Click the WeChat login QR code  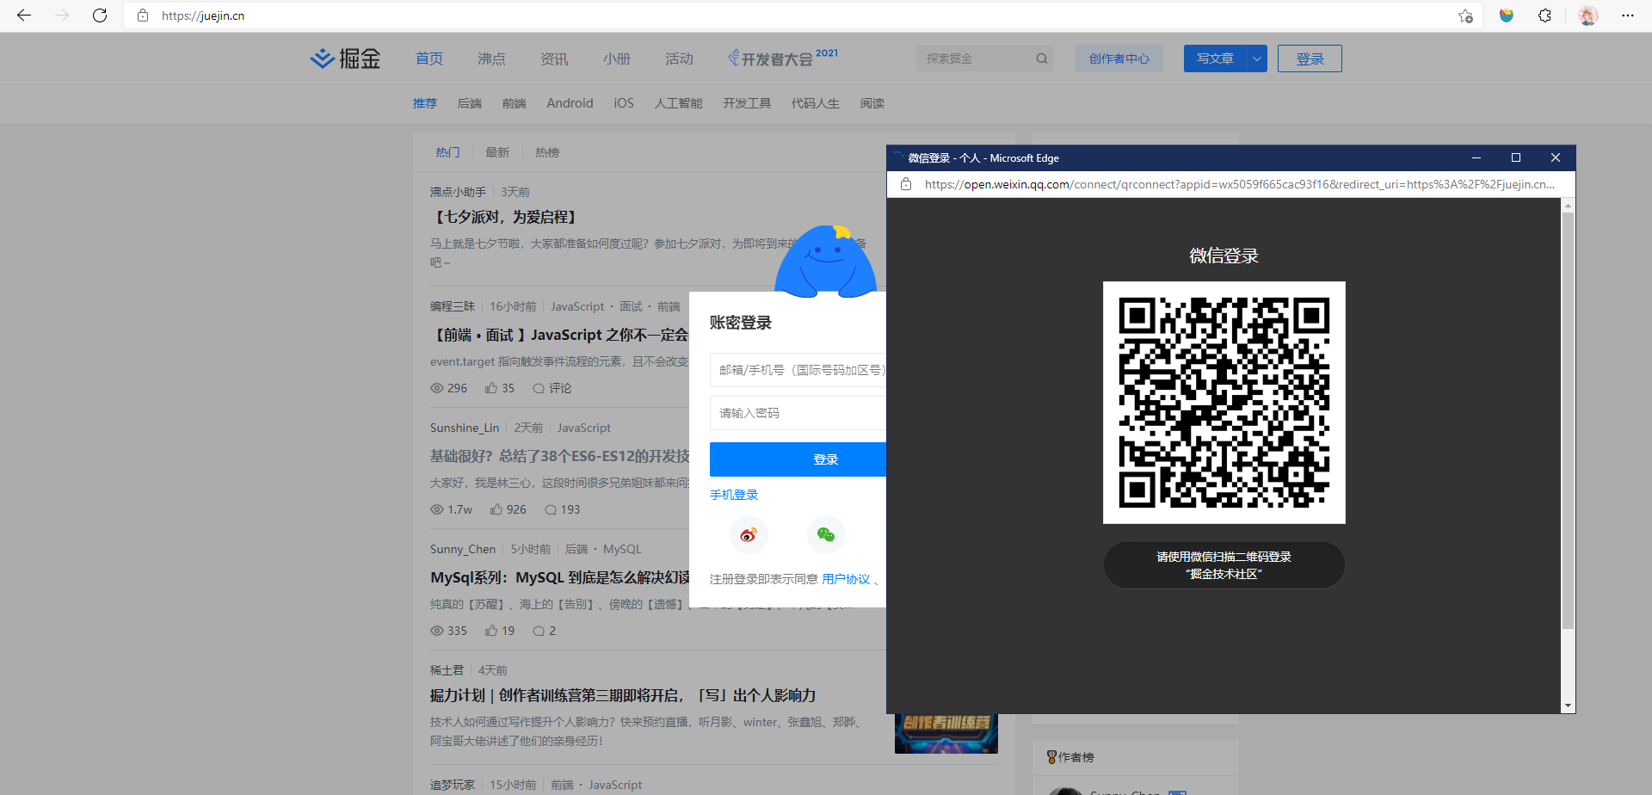pos(1224,403)
